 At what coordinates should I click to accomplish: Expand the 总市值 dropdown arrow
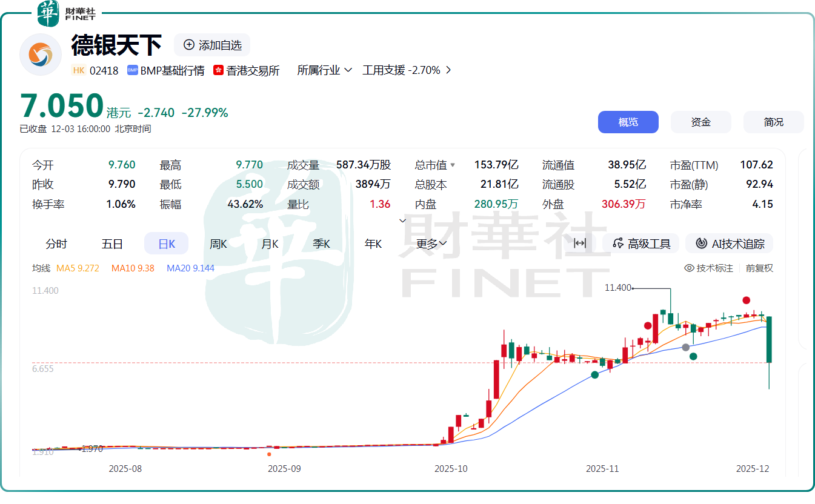tap(452, 165)
